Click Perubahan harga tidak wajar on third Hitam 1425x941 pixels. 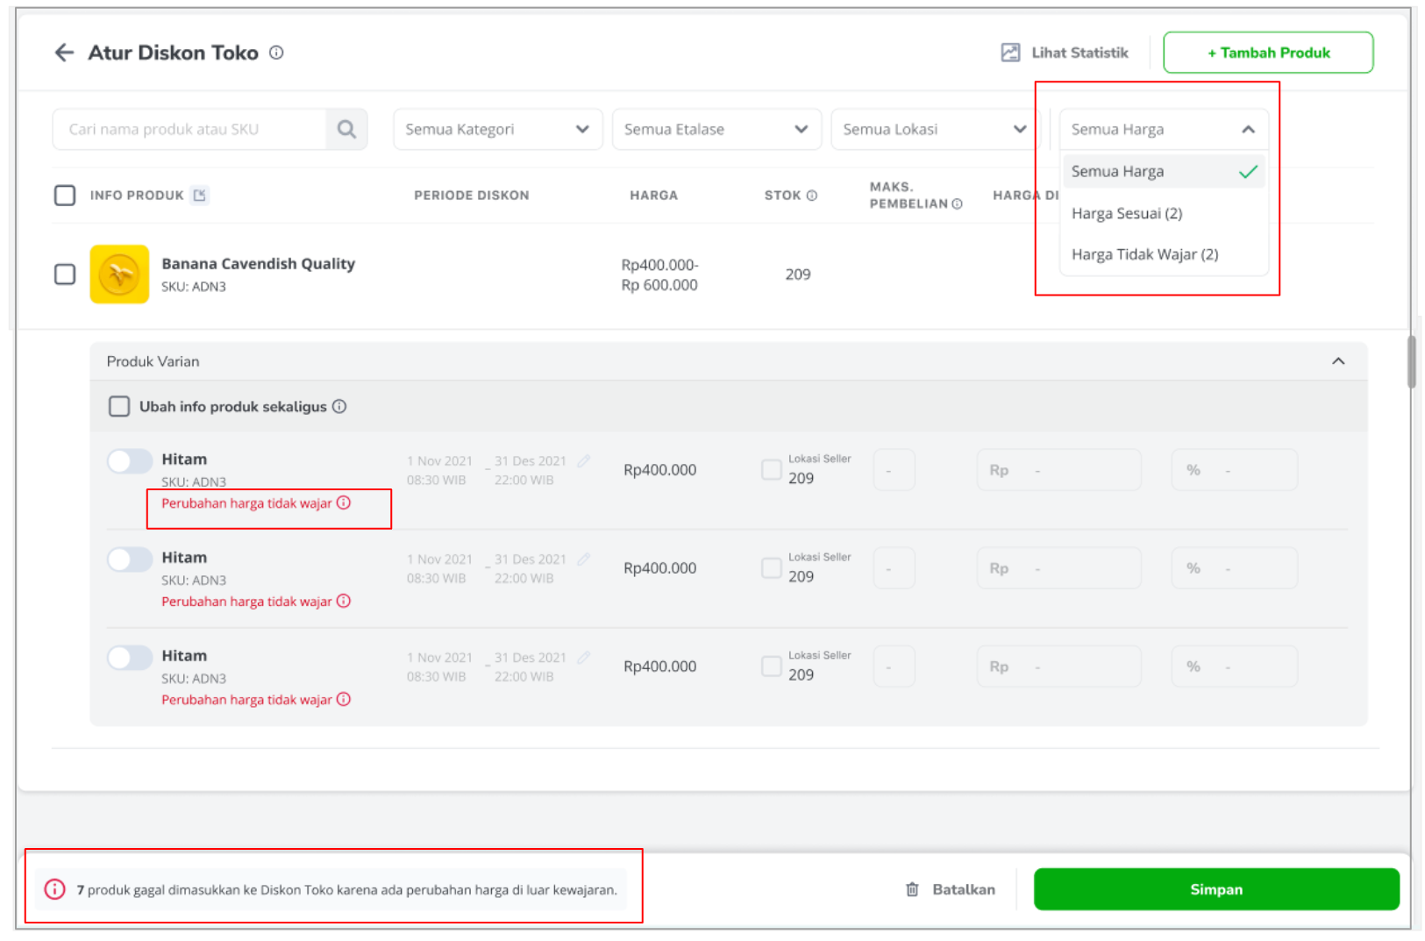click(x=246, y=700)
